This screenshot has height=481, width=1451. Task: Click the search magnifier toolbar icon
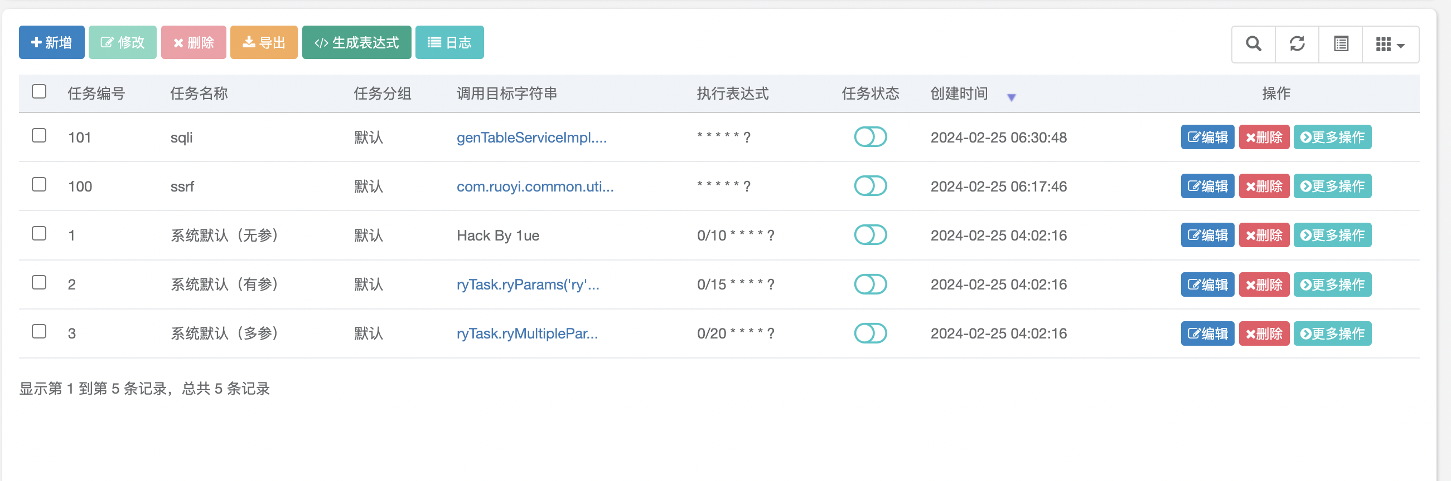click(x=1253, y=44)
